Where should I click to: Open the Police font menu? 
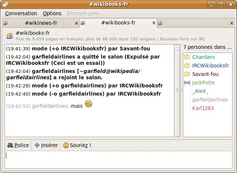18,145
